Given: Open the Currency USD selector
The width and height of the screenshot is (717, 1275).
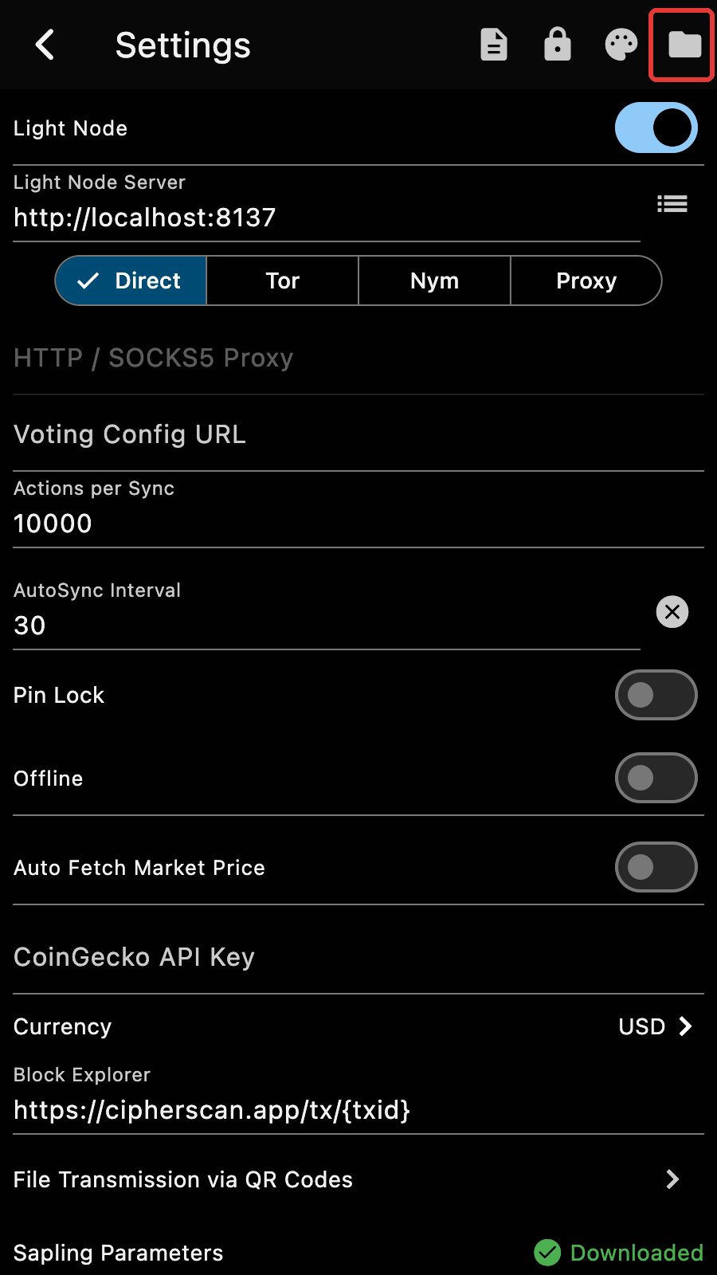Looking at the screenshot, I should point(656,1026).
